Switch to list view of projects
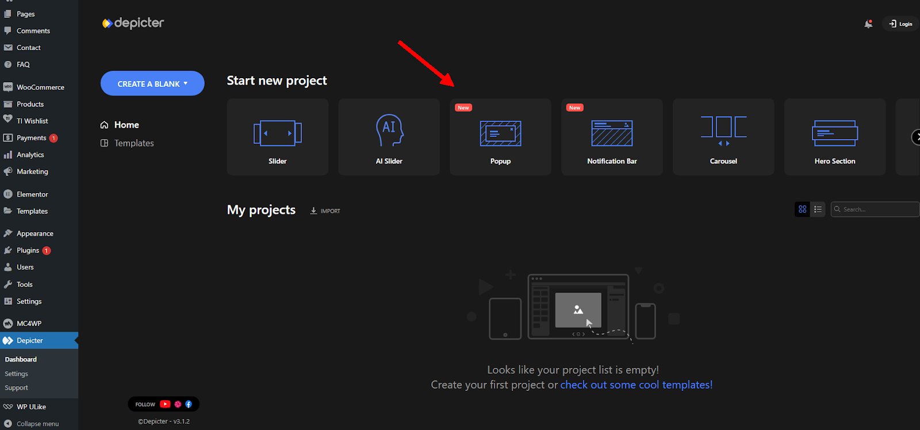 coord(818,209)
